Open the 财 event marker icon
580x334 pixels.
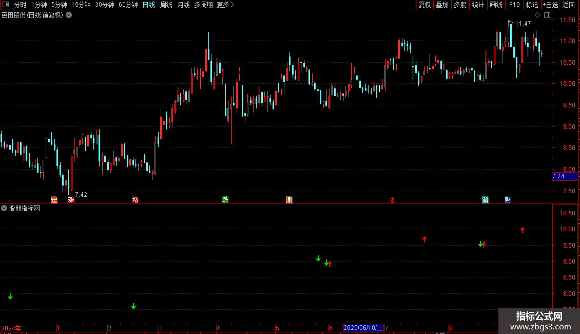(508, 200)
